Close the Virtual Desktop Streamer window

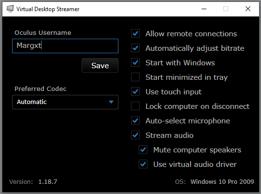(x=248, y=9)
